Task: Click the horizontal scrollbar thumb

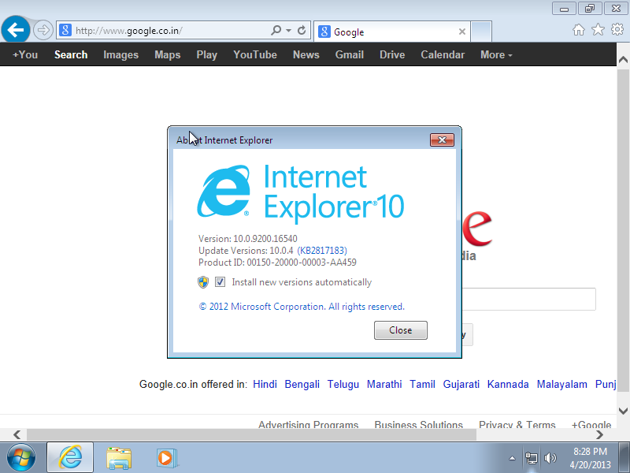Action: pyautogui.click(x=251, y=434)
